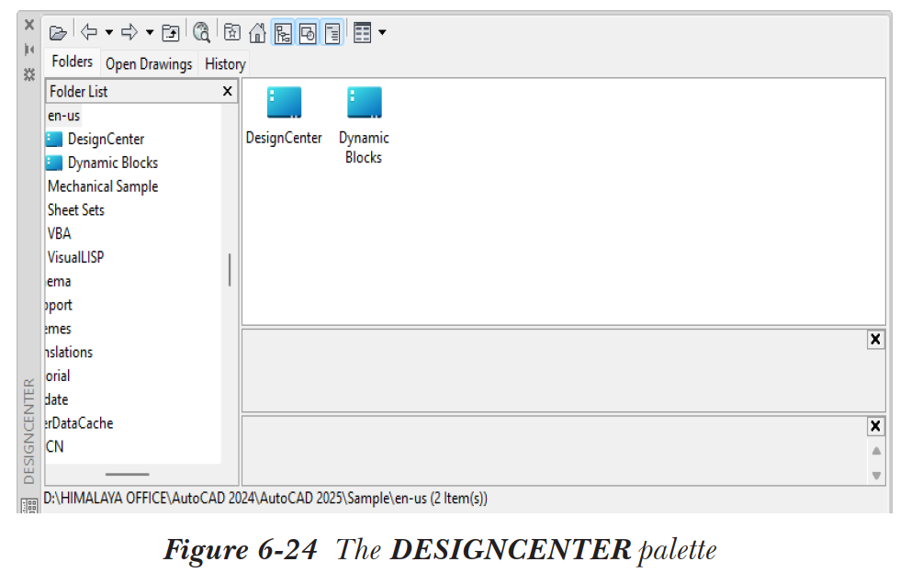Viewport: 911px width, 573px height.
Task: Click description pane scroll down arrow
Action: [x=876, y=476]
